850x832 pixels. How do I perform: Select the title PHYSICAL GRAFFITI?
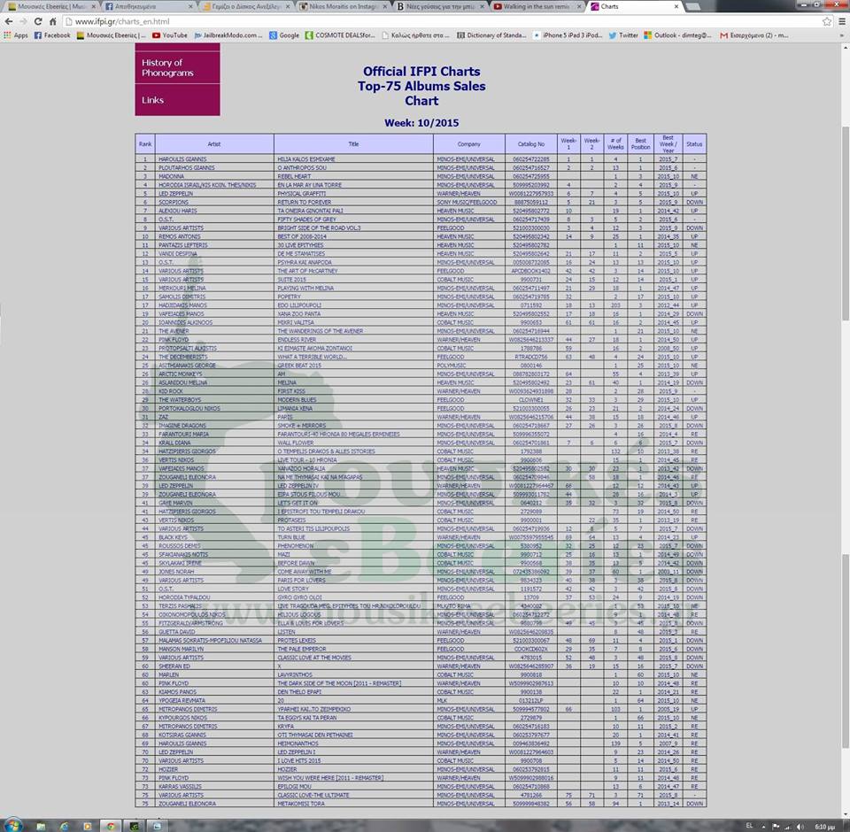point(302,194)
